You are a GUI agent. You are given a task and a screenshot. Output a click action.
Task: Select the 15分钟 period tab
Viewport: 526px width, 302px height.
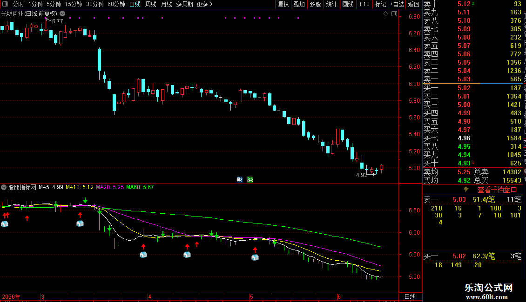[x=74, y=4]
